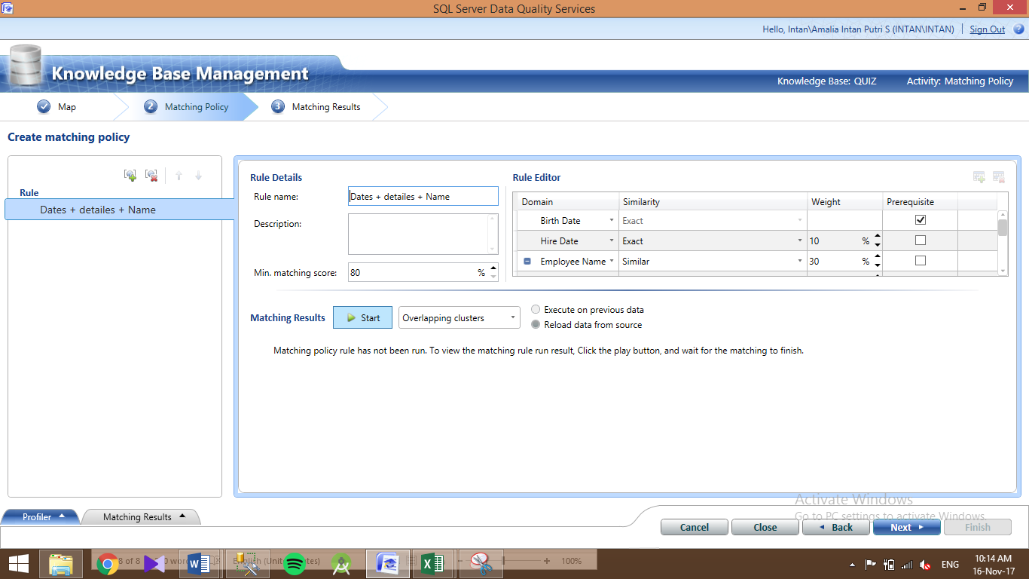The image size is (1029, 579).
Task: Select Matching Policy step
Action: tap(186, 107)
